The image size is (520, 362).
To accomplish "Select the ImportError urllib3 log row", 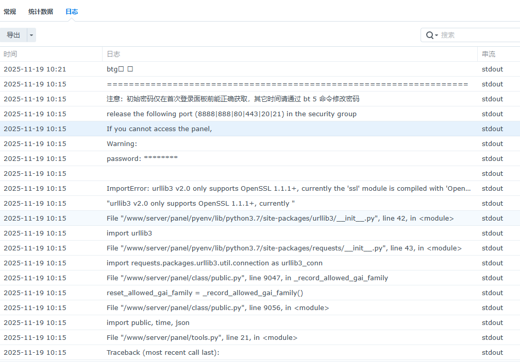I will coord(289,188).
